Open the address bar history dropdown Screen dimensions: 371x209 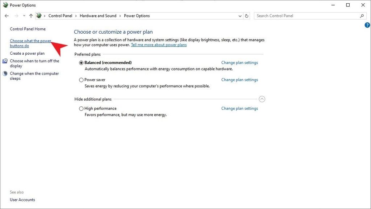(x=240, y=16)
